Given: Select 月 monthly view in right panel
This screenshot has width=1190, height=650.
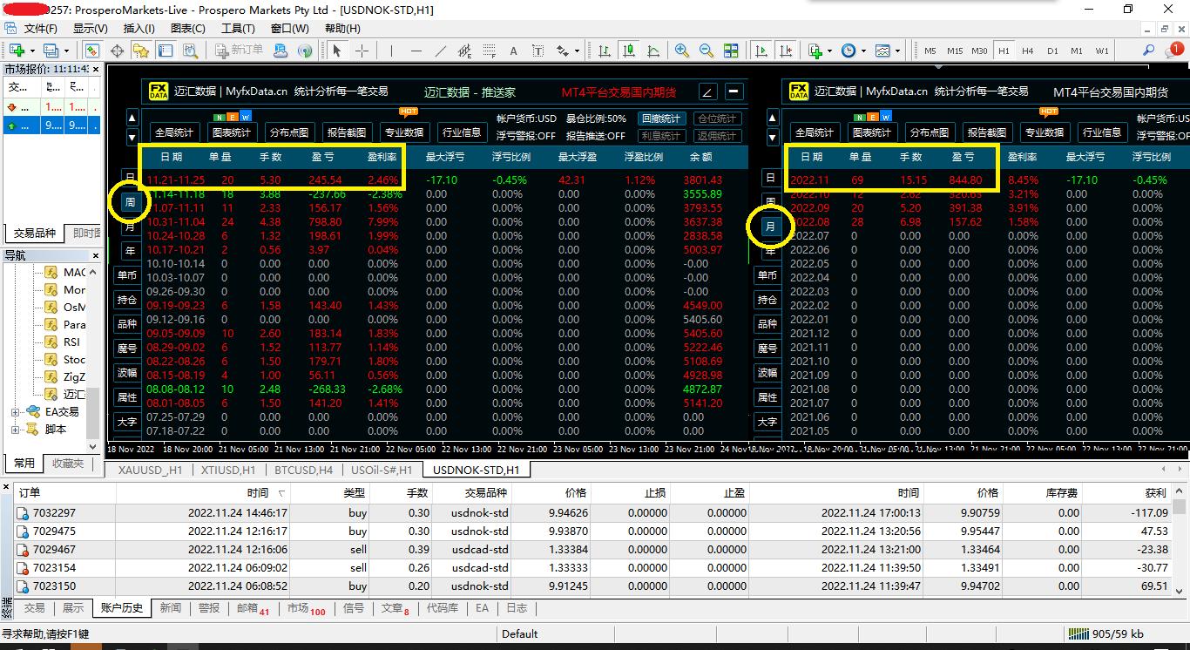Looking at the screenshot, I should (770, 227).
